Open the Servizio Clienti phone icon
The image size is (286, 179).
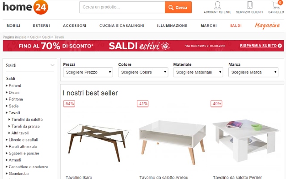[x=249, y=5]
